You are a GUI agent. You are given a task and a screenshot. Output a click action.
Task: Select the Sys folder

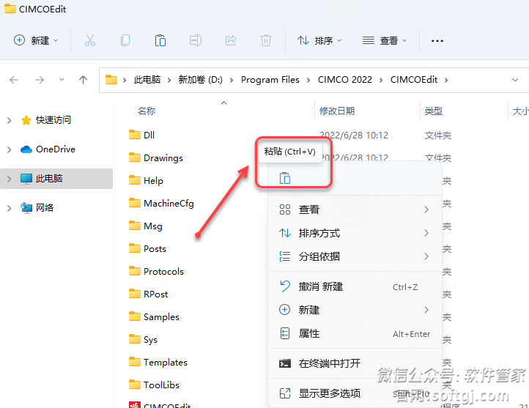(143, 339)
